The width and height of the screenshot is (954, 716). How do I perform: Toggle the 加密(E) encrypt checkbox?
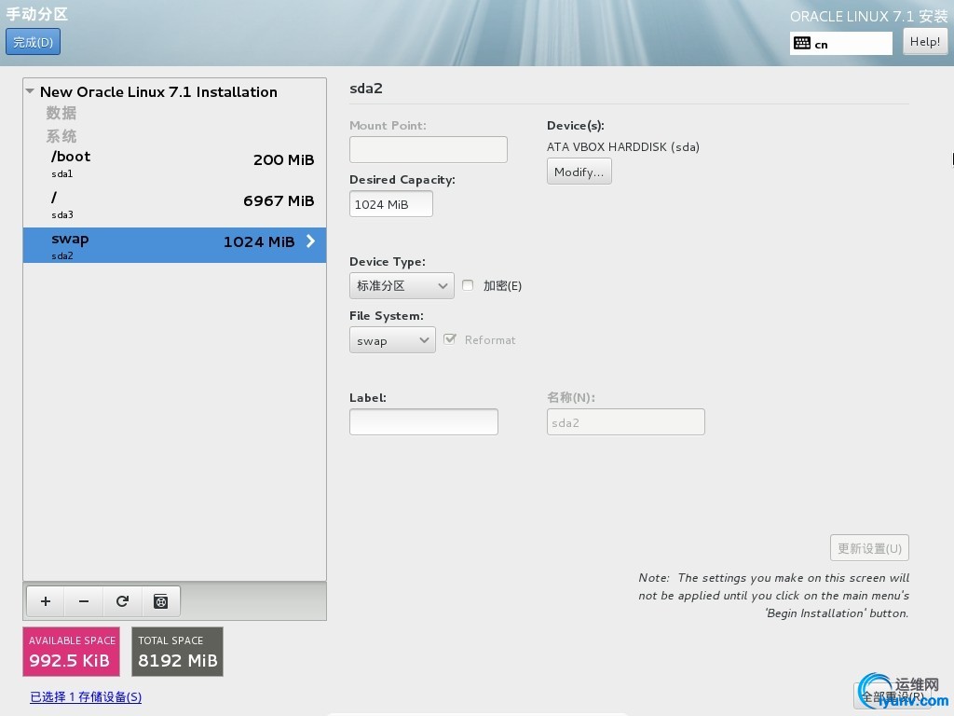[468, 285]
